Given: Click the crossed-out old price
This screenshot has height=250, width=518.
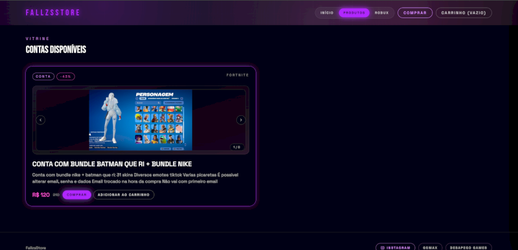Looking at the screenshot, I should (x=56, y=195).
